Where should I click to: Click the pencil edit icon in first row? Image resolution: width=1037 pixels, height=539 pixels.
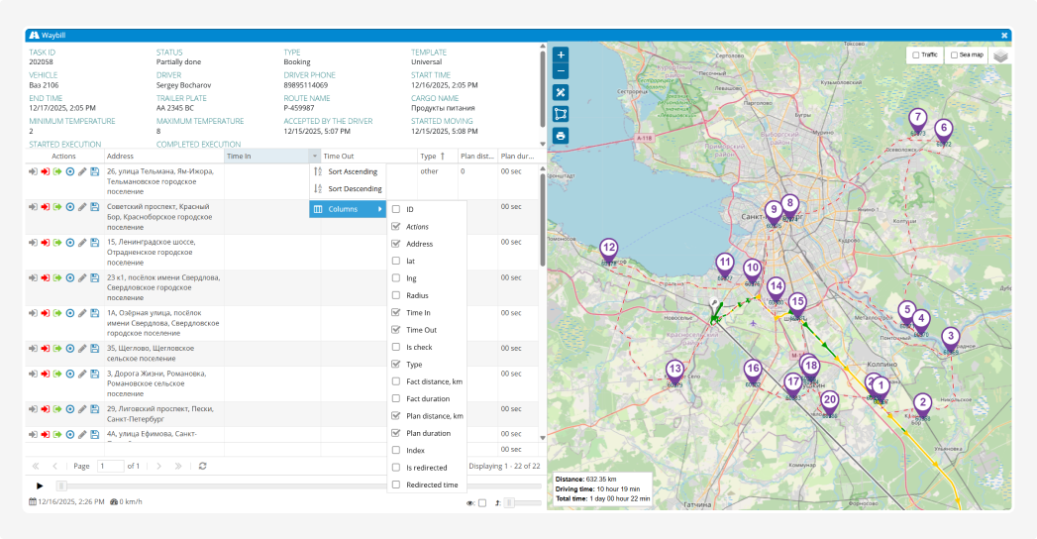pyautogui.click(x=82, y=171)
